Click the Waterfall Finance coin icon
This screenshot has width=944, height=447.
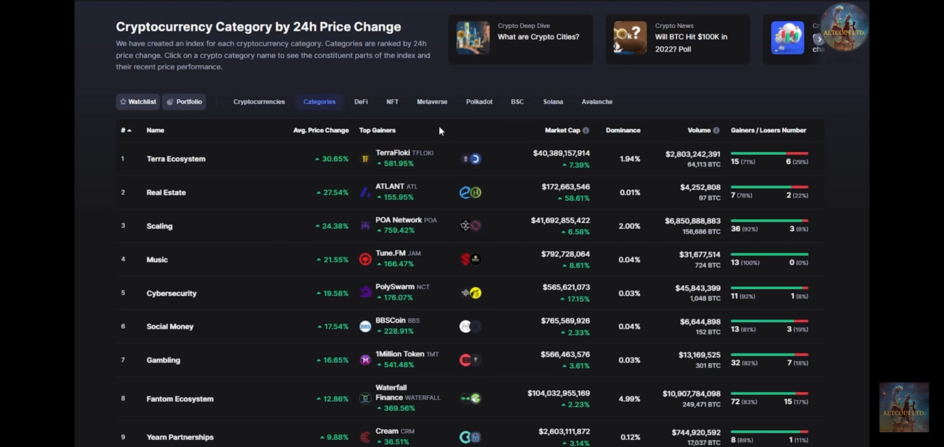click(x=365, y=399)
